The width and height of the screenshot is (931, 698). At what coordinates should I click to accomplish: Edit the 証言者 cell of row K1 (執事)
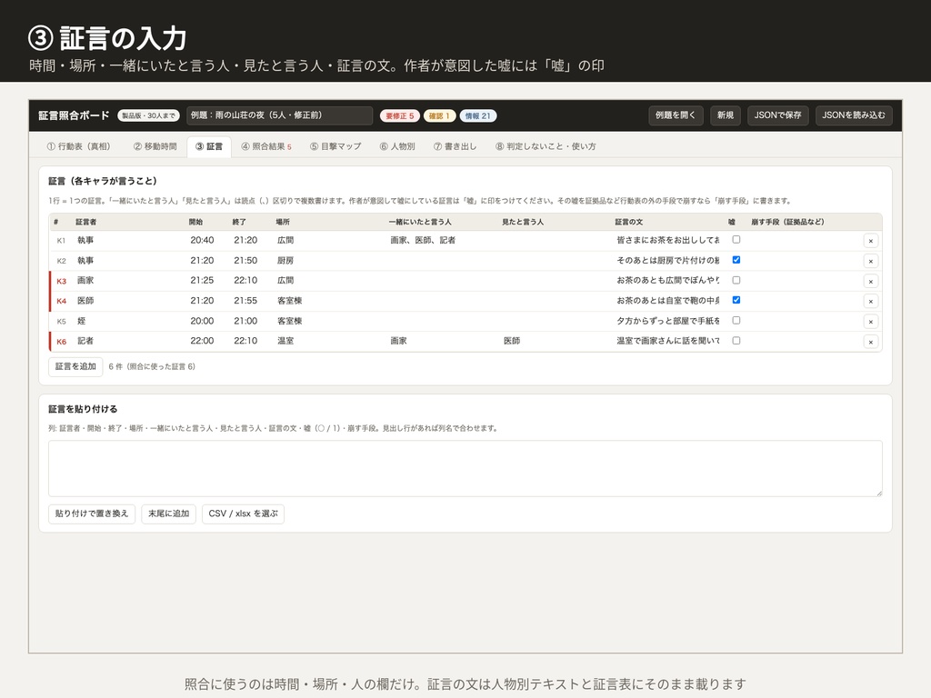pyautogui.click(x=129, y=240)
